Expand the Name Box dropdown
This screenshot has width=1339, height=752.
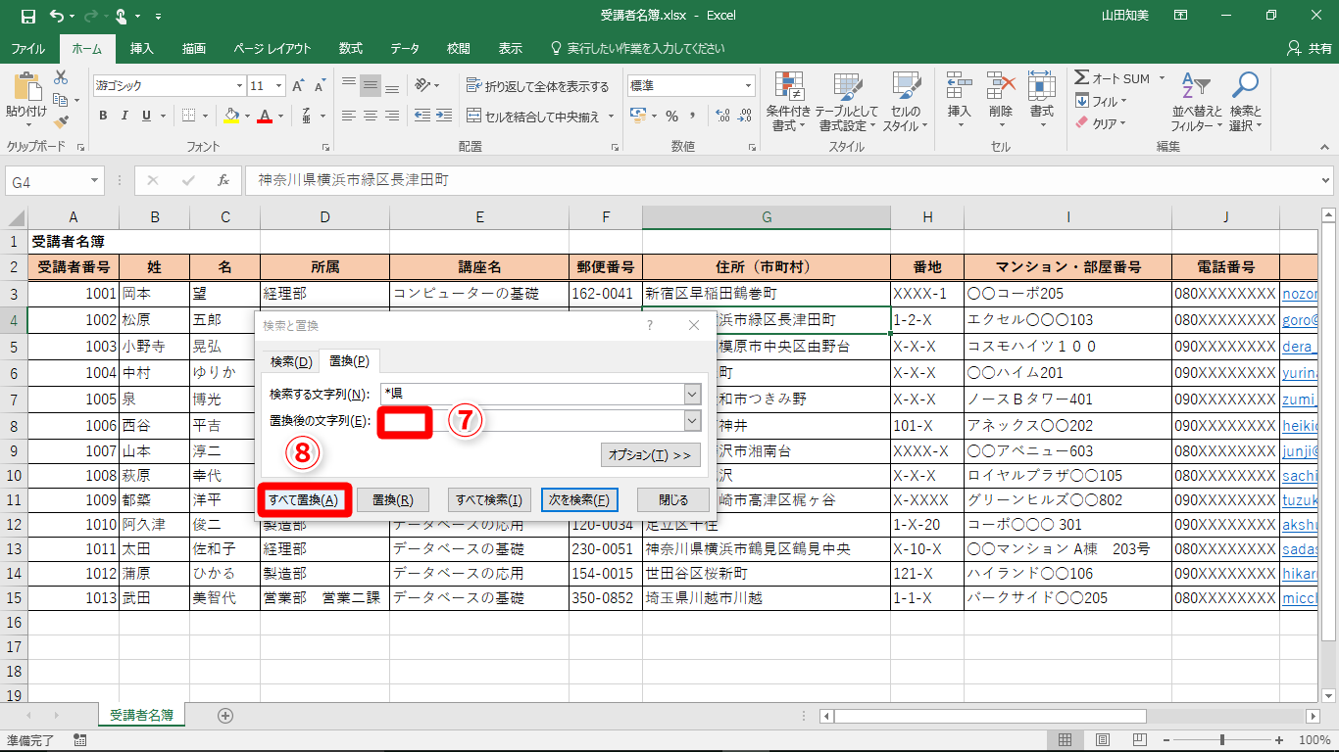pos(95,181)
